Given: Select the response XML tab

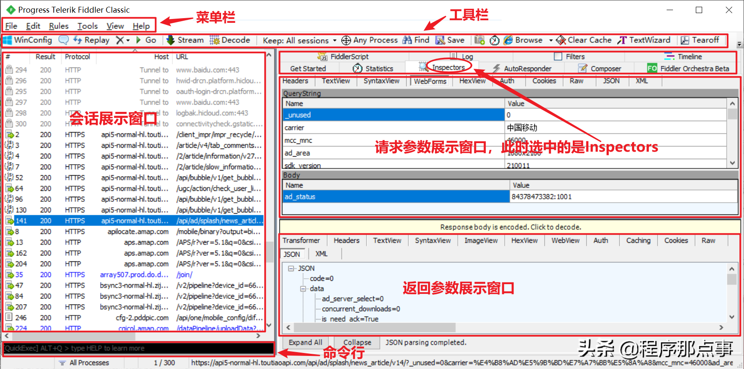Looking at the screenshot, I should (x=321, y=254).
